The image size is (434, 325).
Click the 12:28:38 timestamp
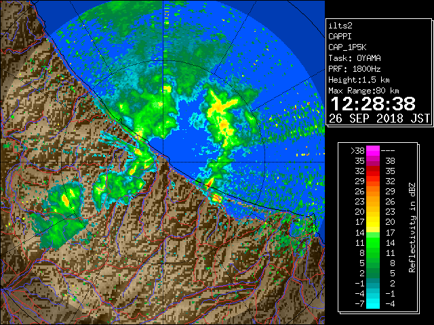[373, 104]
